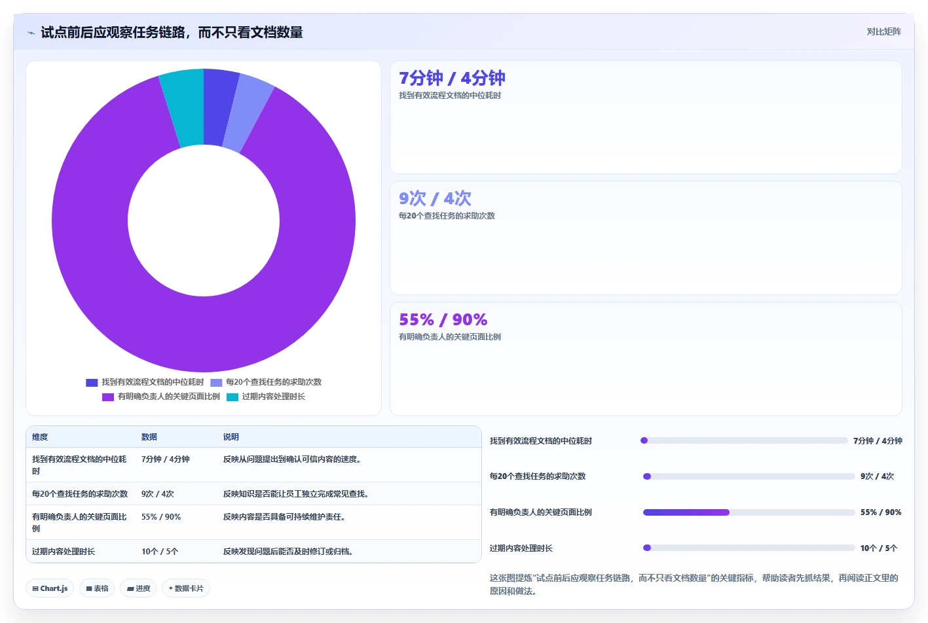Click progress bar for 过期内容处理时长
This screenshot has width=928, height=623.
(749, 548)
